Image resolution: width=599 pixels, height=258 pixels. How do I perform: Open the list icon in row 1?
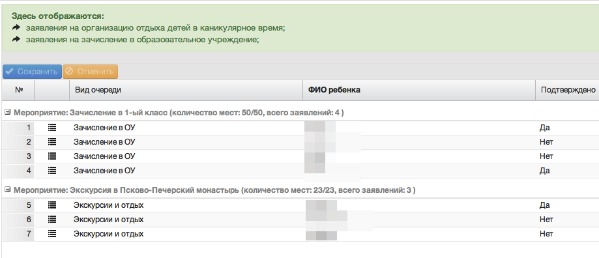click(x=52, y=128)
